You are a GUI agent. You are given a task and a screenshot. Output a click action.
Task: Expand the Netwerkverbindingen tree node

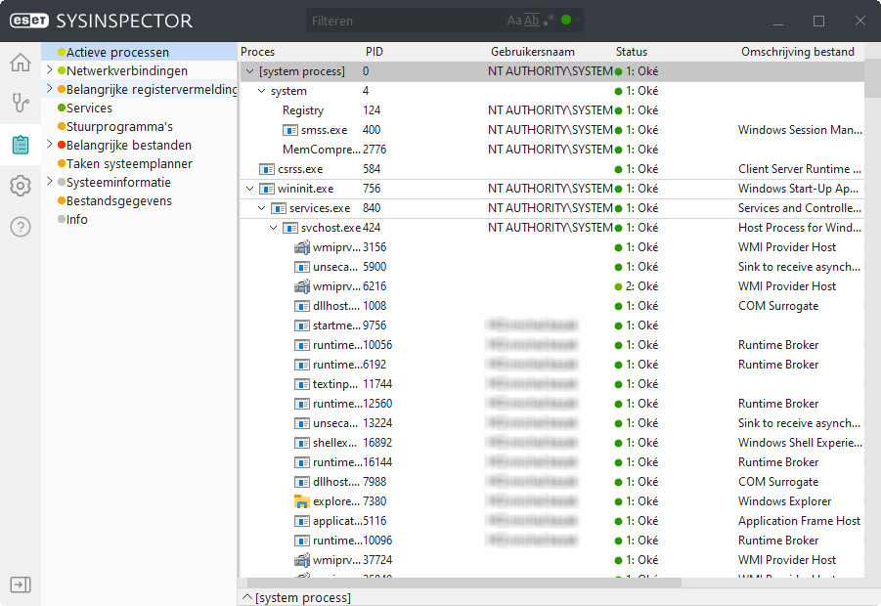50,70
